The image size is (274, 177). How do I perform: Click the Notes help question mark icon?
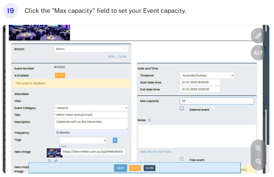coord(150,120)
